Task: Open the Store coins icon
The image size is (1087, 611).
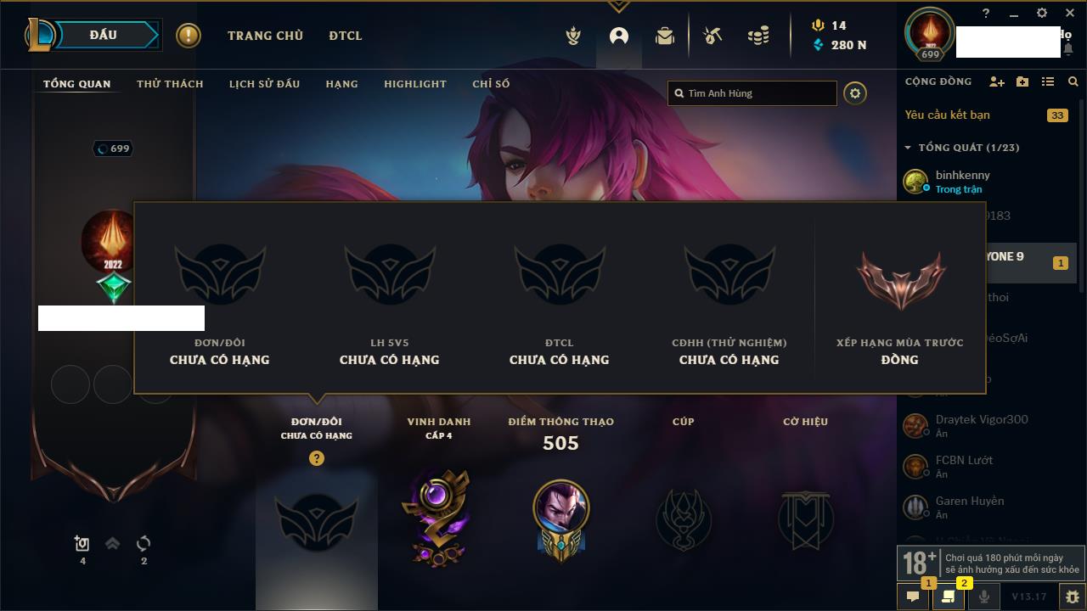Action: pos(758,36)
